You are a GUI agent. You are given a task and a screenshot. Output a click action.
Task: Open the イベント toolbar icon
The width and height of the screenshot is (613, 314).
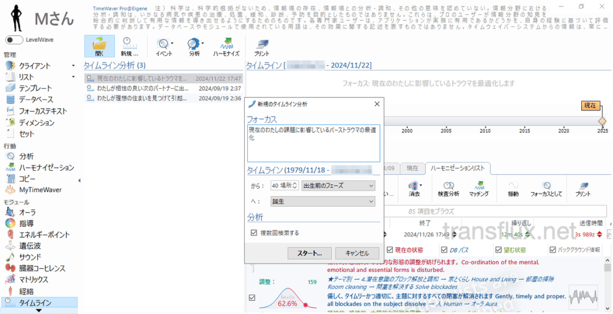point(164,47)
